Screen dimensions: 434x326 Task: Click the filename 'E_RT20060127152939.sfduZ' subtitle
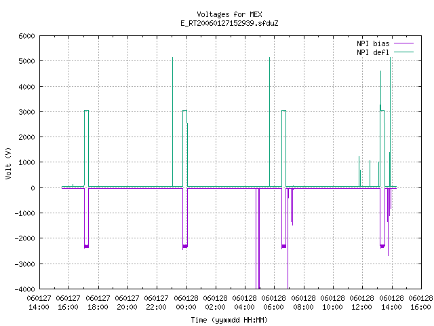pyautogui.click(x=229, y=23)
